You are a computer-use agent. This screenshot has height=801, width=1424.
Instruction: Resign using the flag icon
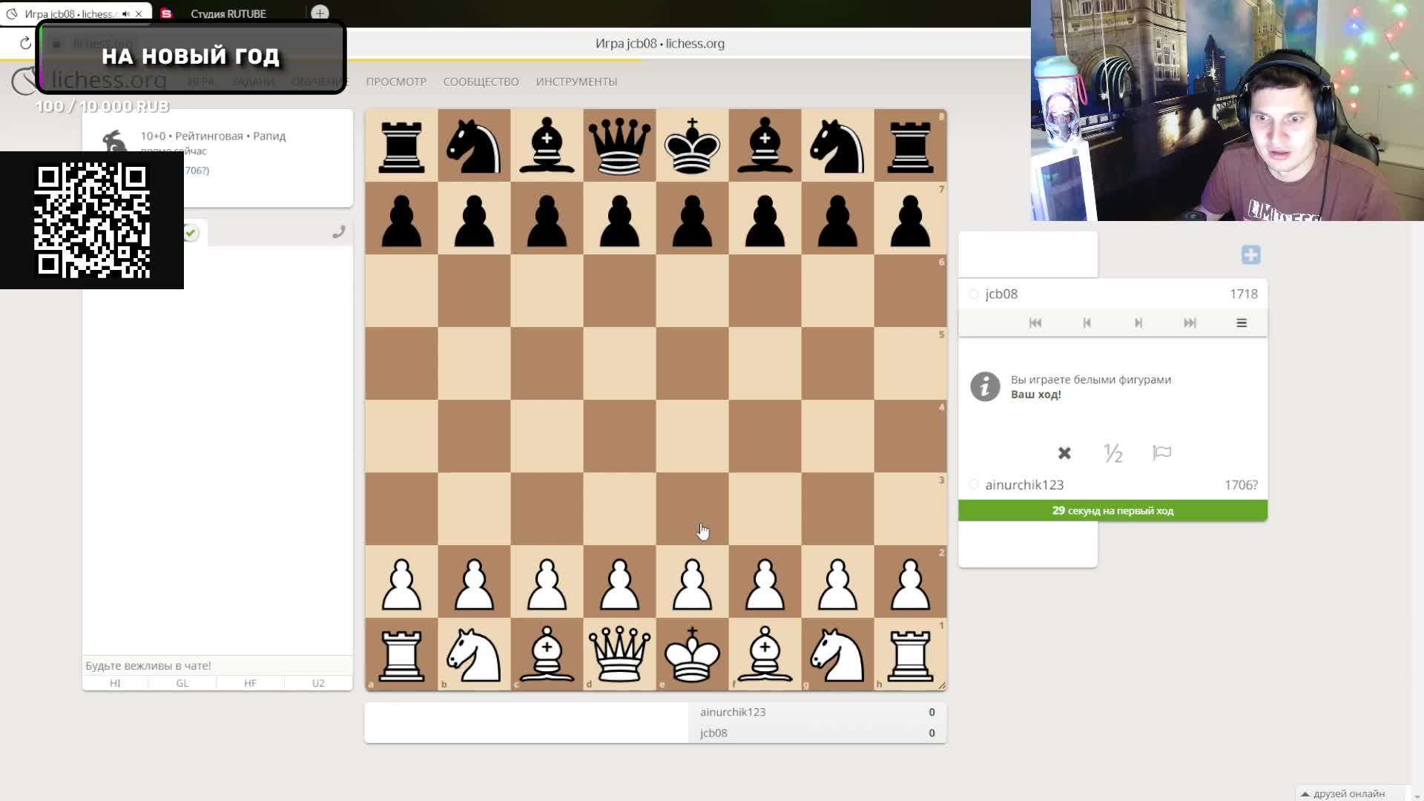tap(1161, 453)
